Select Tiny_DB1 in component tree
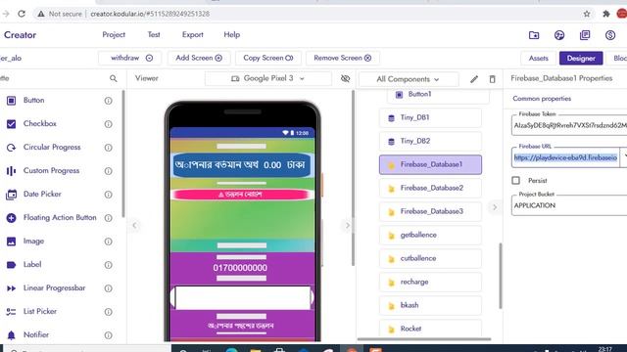Viewport: 627px width, 352px height. point(430,117)
